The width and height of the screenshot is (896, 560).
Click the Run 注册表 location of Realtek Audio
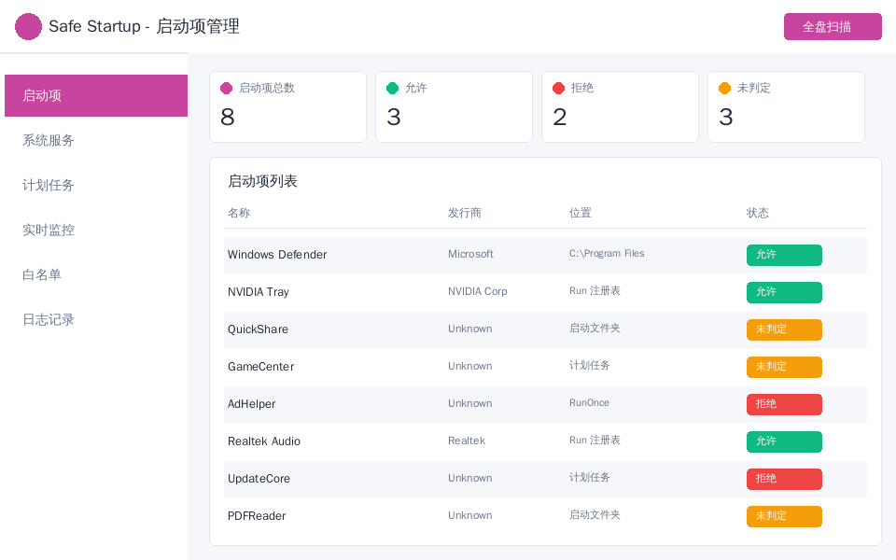tap(595, 440)
